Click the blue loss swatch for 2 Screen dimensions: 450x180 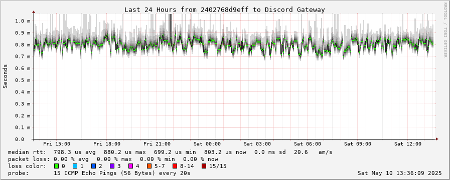[93, 166]
